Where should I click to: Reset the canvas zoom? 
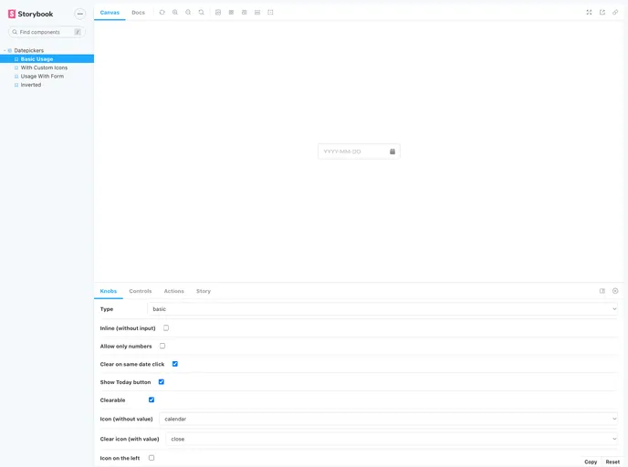pos(202,13)
